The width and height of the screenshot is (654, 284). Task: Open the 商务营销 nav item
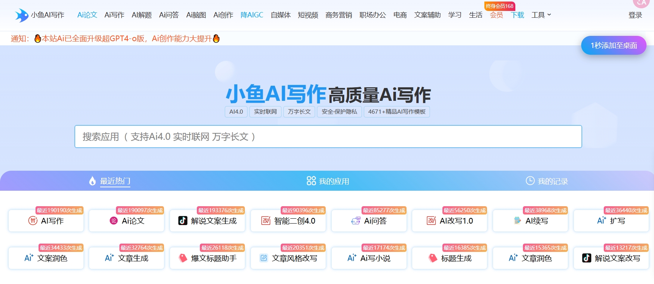point(339,15)
